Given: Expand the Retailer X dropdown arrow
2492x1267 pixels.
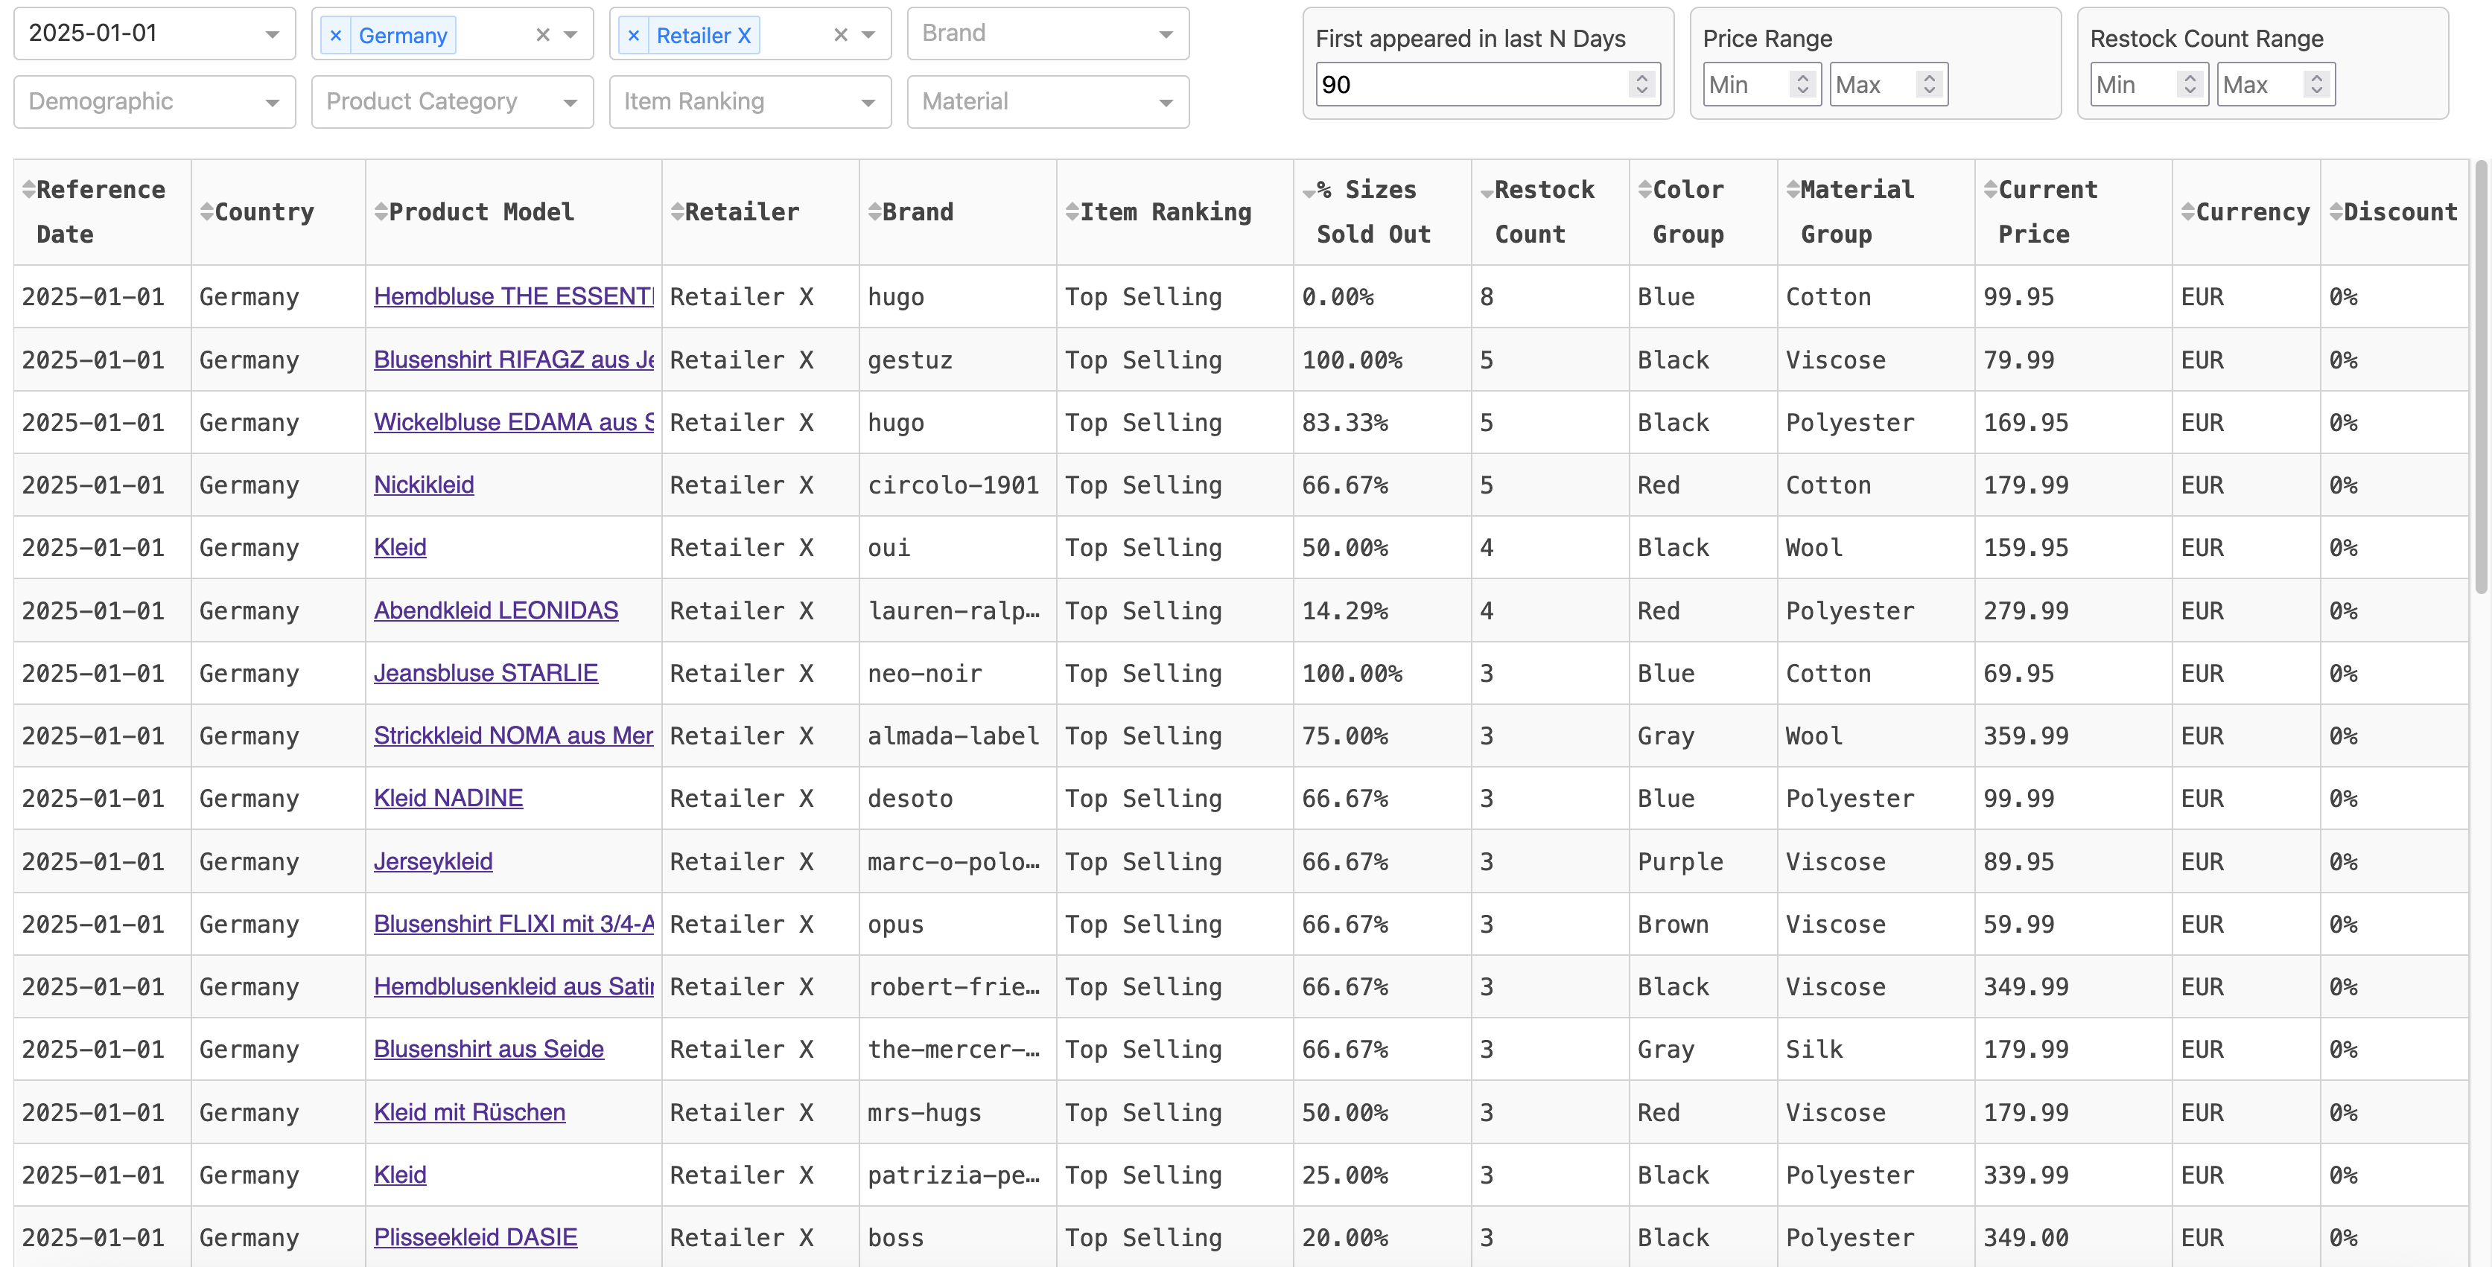Looking at the screenshot, I should pyautogui.click(x=868, y=35).
